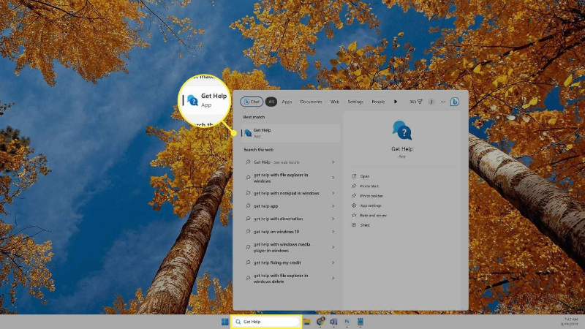Image resolution: width=585 pixels, height=329 pixels.
Task: Select 'get help on windows 10' suggestion
Action: pyautogui.click(x=290, y=232)
